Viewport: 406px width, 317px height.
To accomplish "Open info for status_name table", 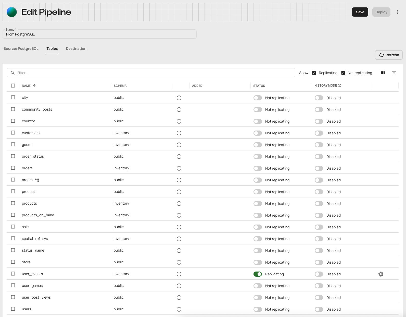I will [x=179, y=251].
